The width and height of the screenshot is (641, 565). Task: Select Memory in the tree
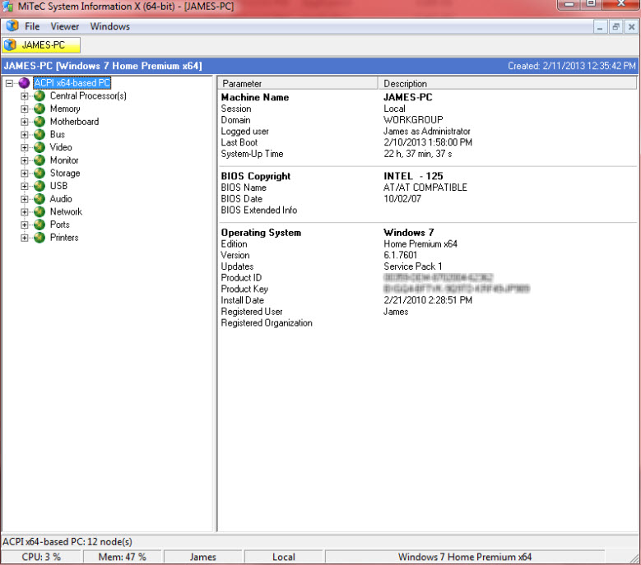(x=65, y=109)
